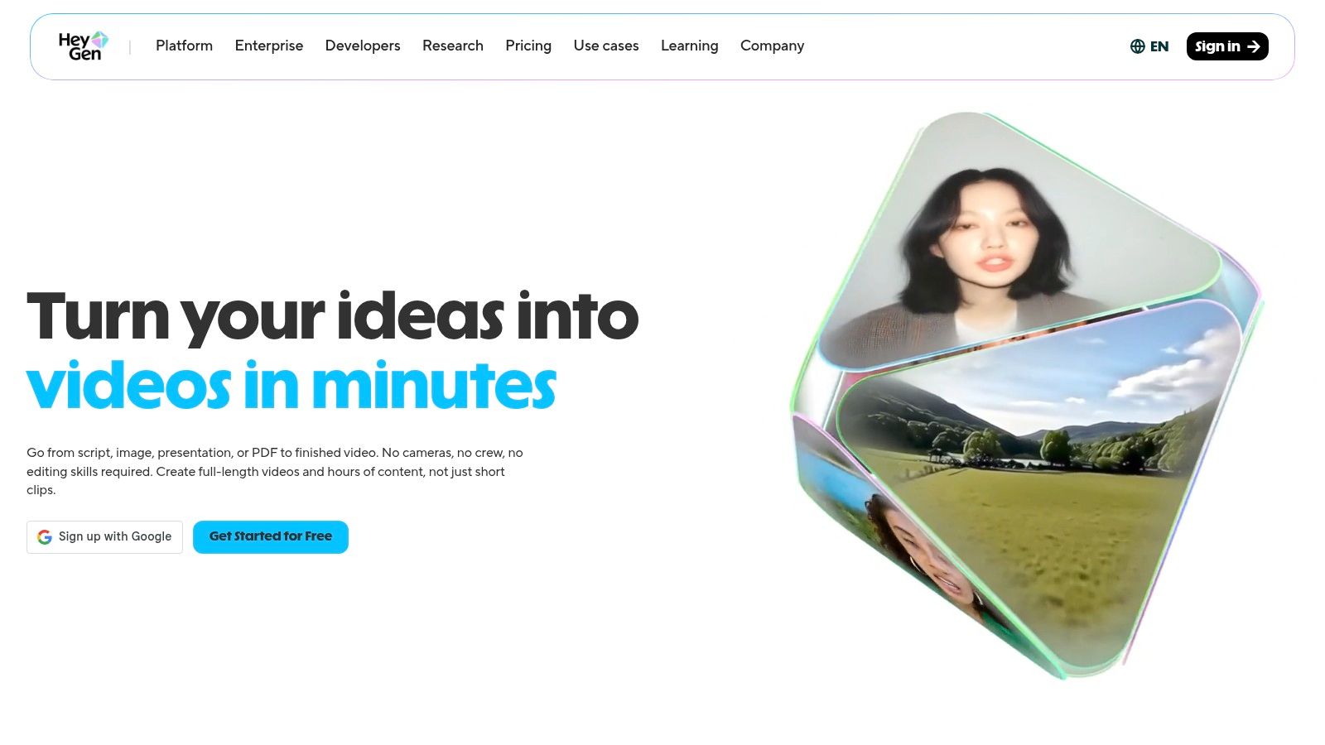This screenshot has width=1325, height=745.
Task: Click the arrow in Sign in button
Action: (1254, 46)
